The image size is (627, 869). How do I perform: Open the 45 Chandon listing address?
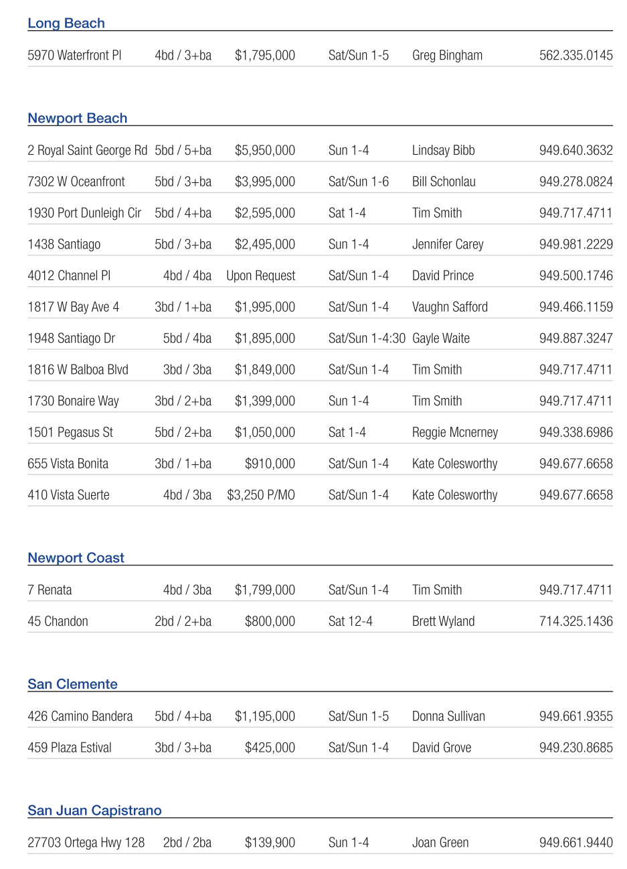pyautogui.click(x=58, y=622)
